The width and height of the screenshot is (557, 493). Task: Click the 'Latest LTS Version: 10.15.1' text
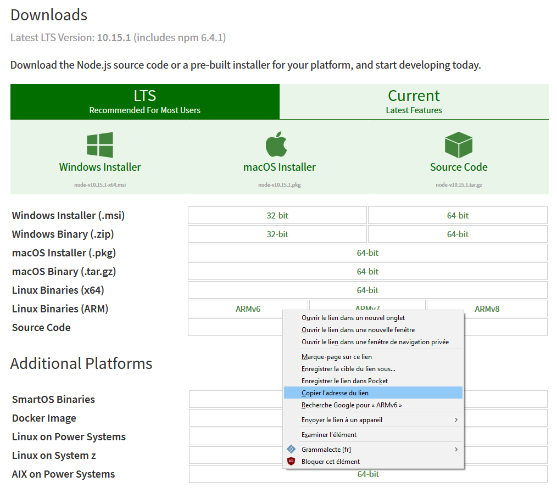coord(71,38)
